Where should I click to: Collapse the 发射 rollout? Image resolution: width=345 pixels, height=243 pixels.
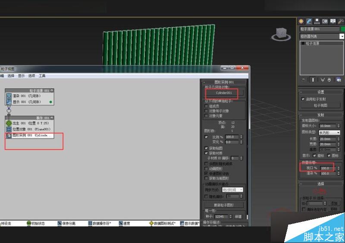tap(320, 115)
